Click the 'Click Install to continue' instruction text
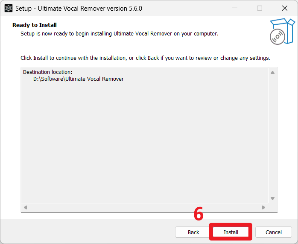Viewport: 298px width, 244px height. click(145, 58)
